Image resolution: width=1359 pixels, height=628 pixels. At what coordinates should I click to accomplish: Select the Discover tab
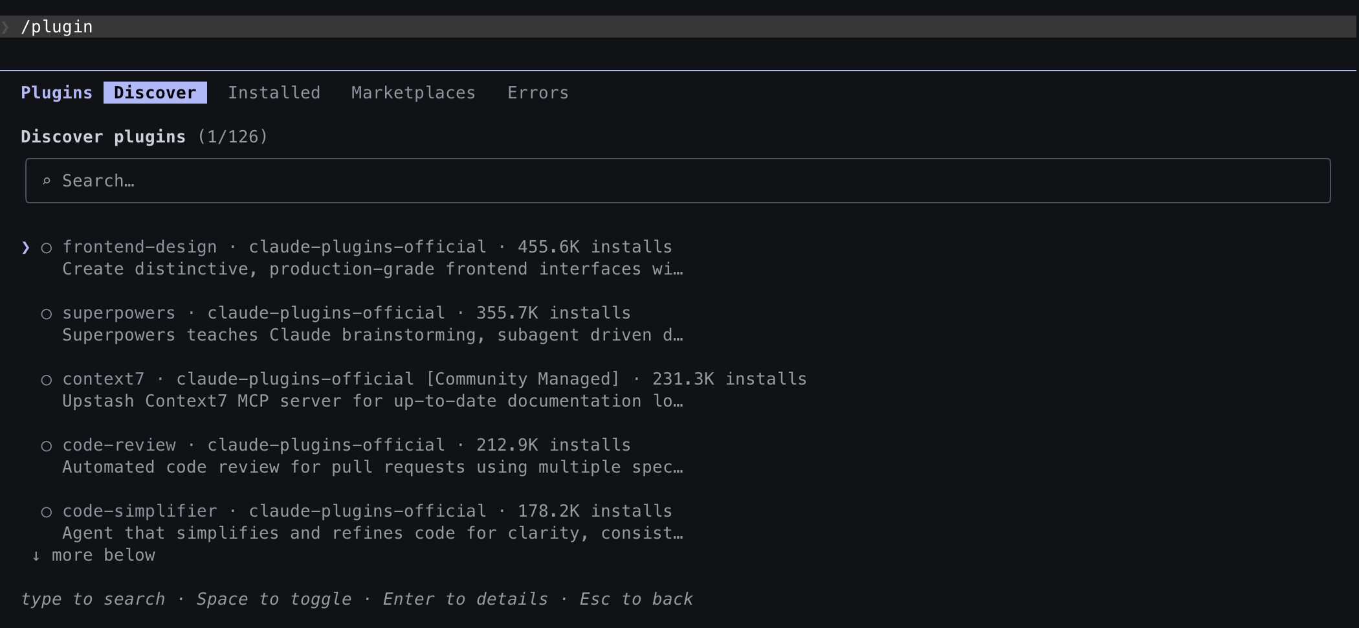[155, 93]
